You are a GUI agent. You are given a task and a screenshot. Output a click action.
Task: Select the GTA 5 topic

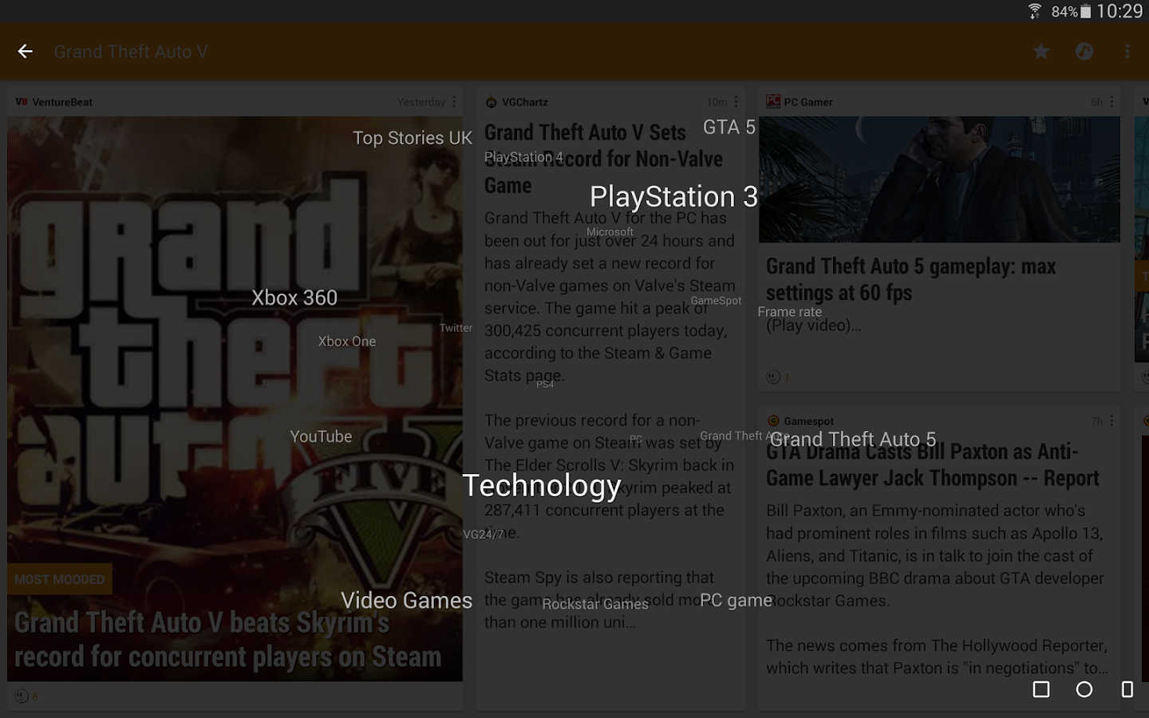click(x=729, y=128)
